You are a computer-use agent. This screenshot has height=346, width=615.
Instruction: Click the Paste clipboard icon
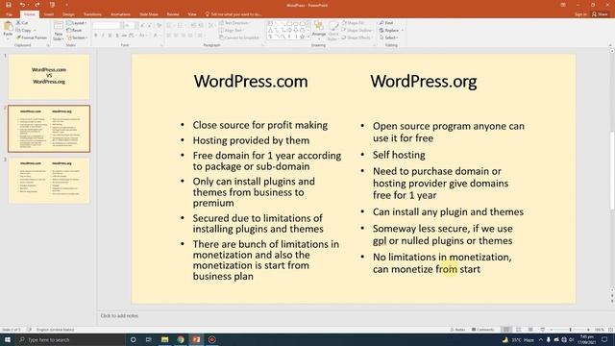coord(8,30)
